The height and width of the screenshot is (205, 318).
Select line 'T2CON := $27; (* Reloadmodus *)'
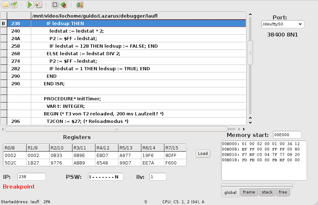pyautogui.click(x=139, y=121)
